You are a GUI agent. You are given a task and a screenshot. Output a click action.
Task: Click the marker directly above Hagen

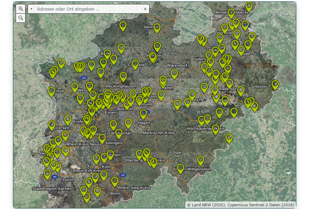[143, 114]
